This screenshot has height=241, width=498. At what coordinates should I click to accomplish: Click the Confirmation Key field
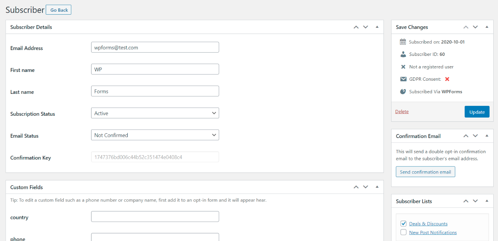tap(155, 157)
